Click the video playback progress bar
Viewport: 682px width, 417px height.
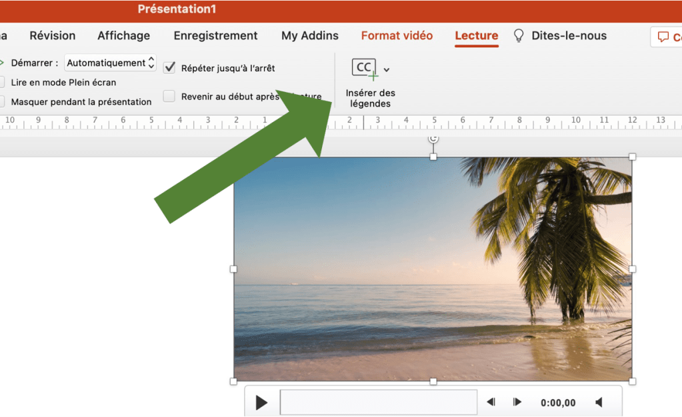(x=378, y=402)
